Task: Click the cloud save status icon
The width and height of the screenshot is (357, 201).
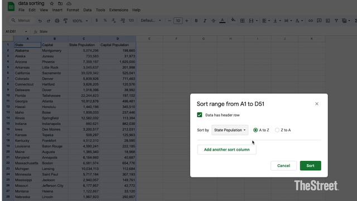Action: (x=69, y=4)
